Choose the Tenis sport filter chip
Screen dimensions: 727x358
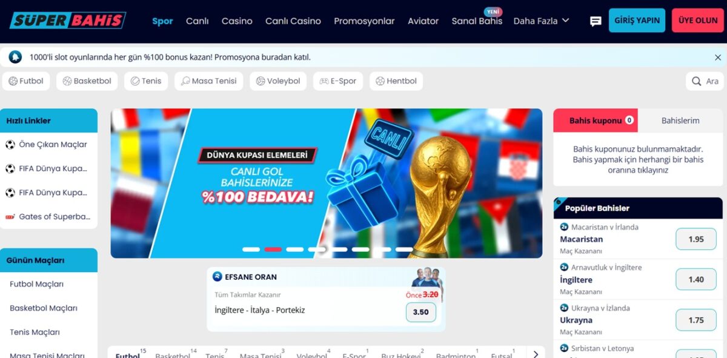click(146, 81)
